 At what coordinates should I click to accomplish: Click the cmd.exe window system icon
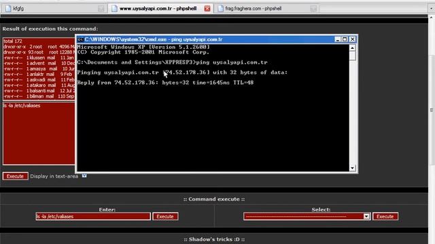pos(80,39)
